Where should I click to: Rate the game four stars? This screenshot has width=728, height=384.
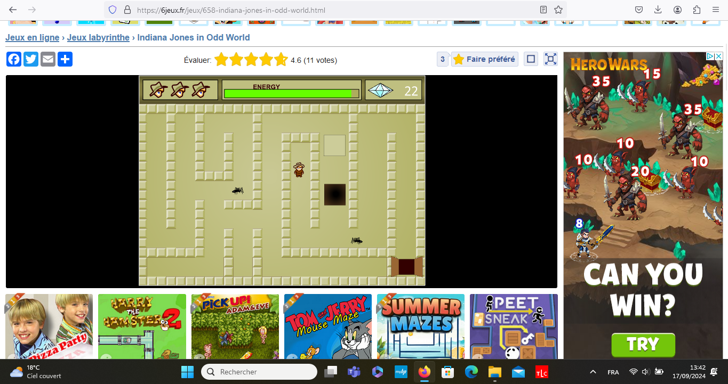(x=266, y=60)
